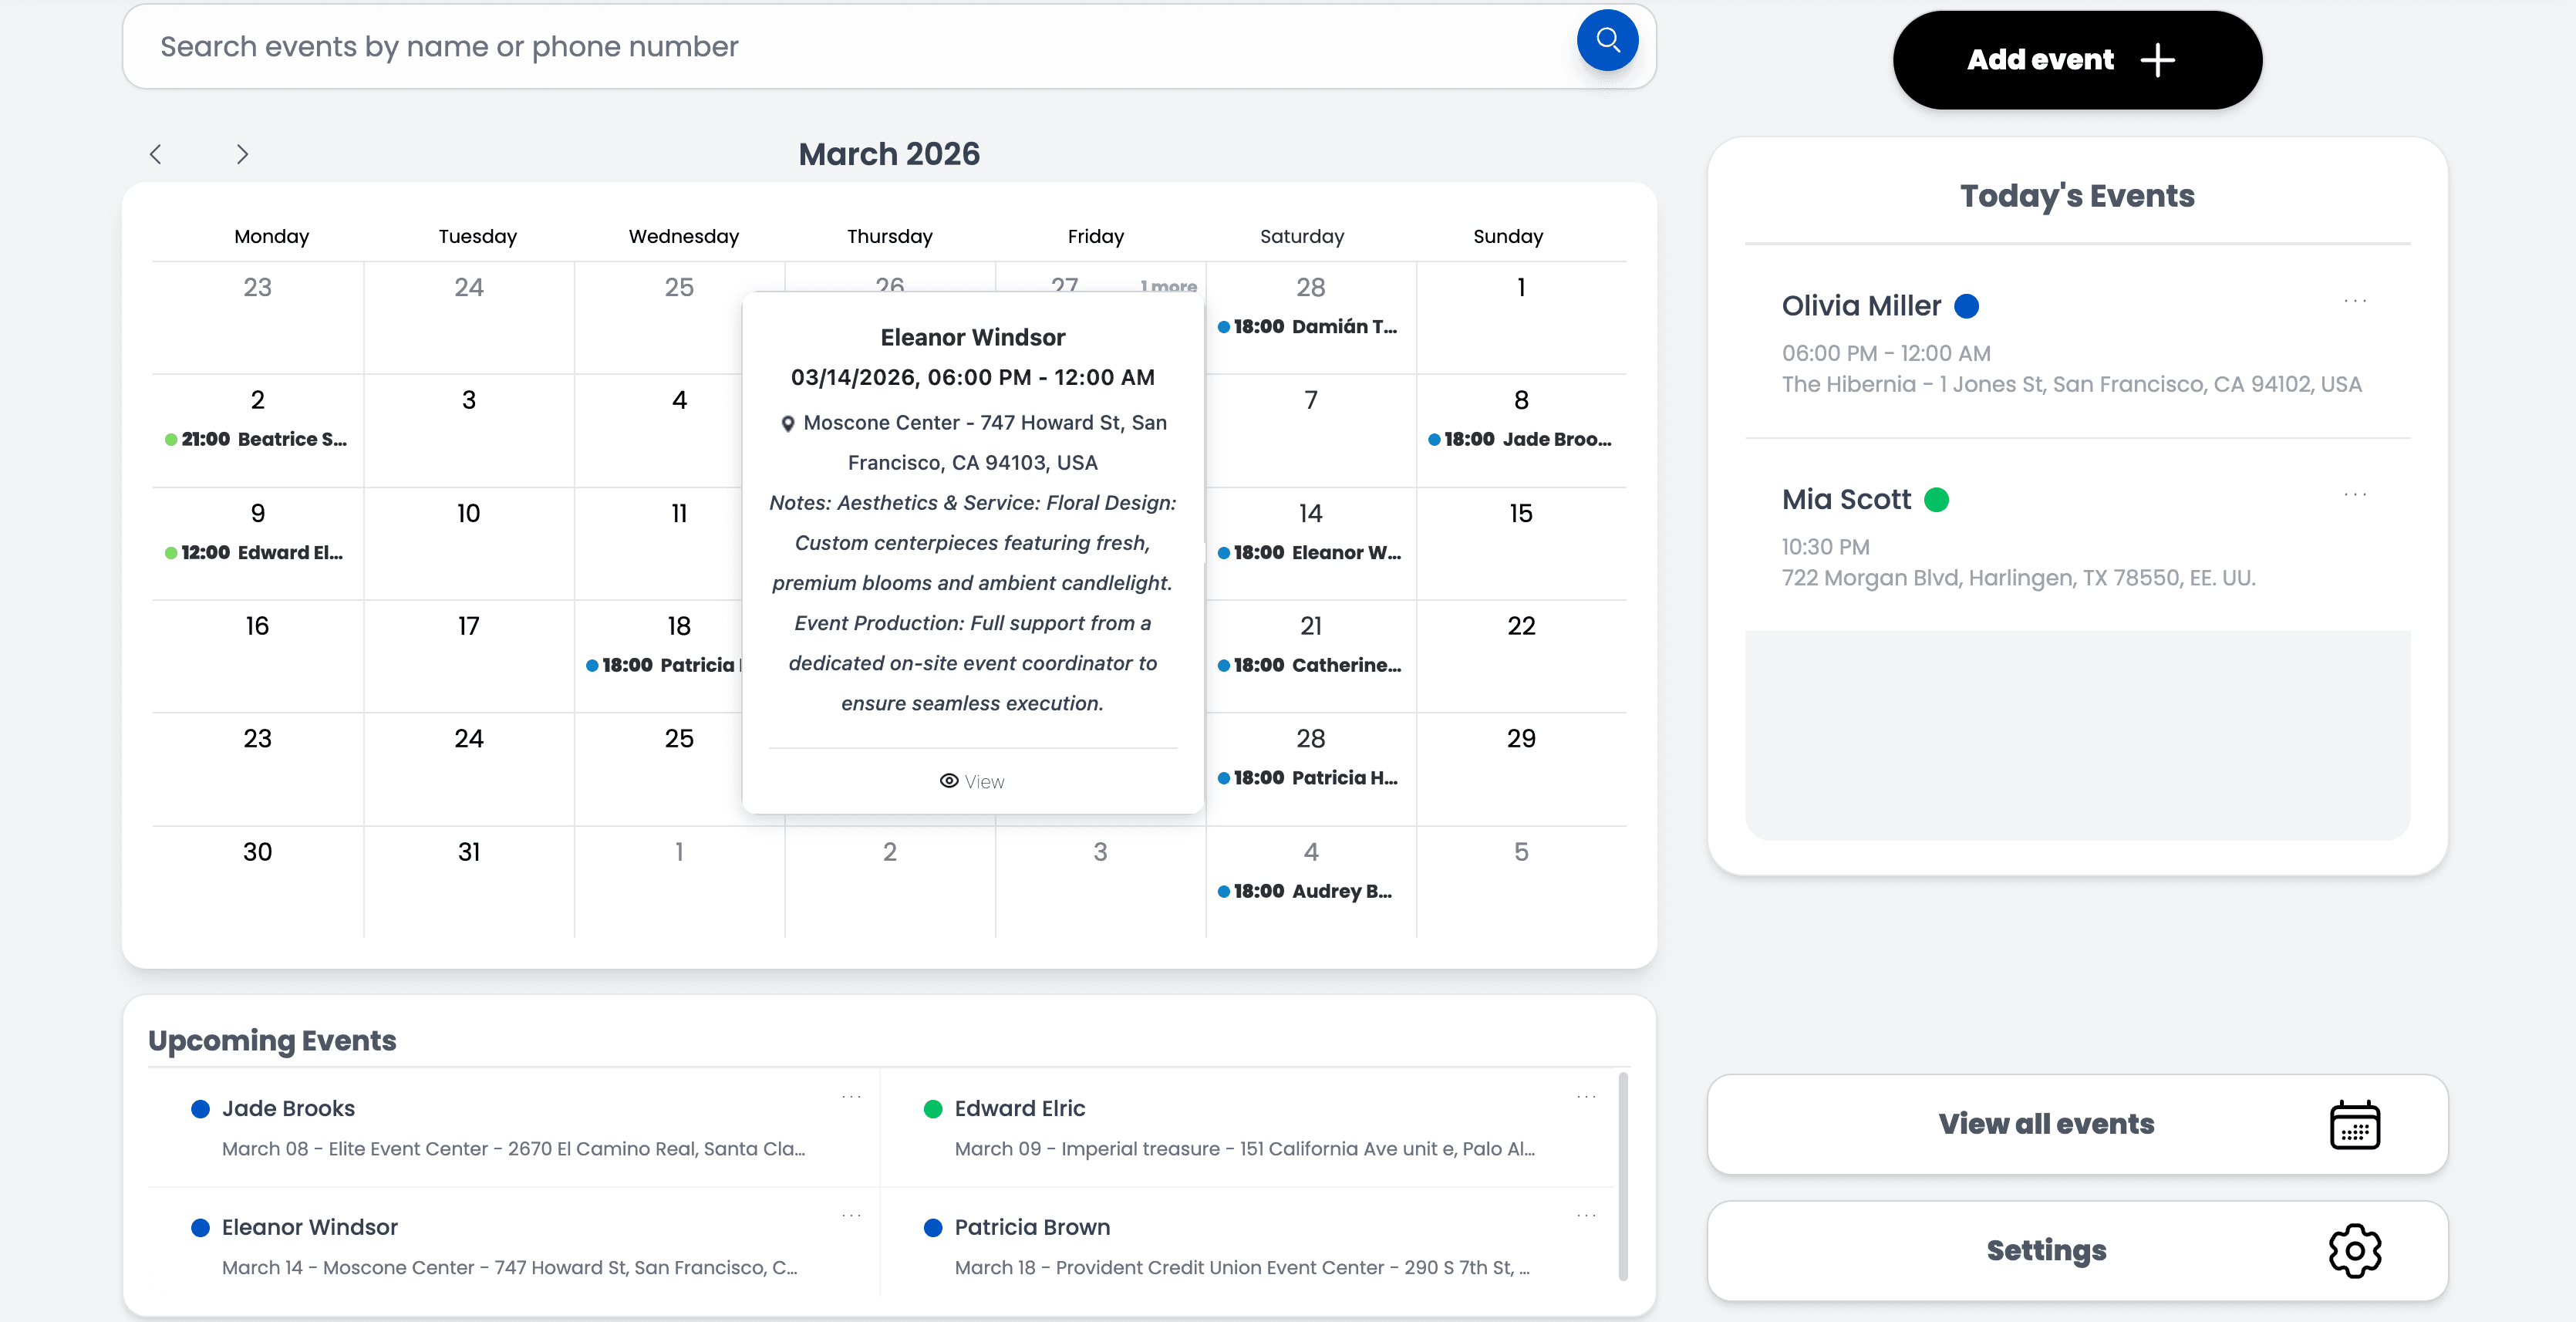2576x1322 pixels.
Task: Open three-dot menu for Mia Scott event
Action: click(2355, 494)
